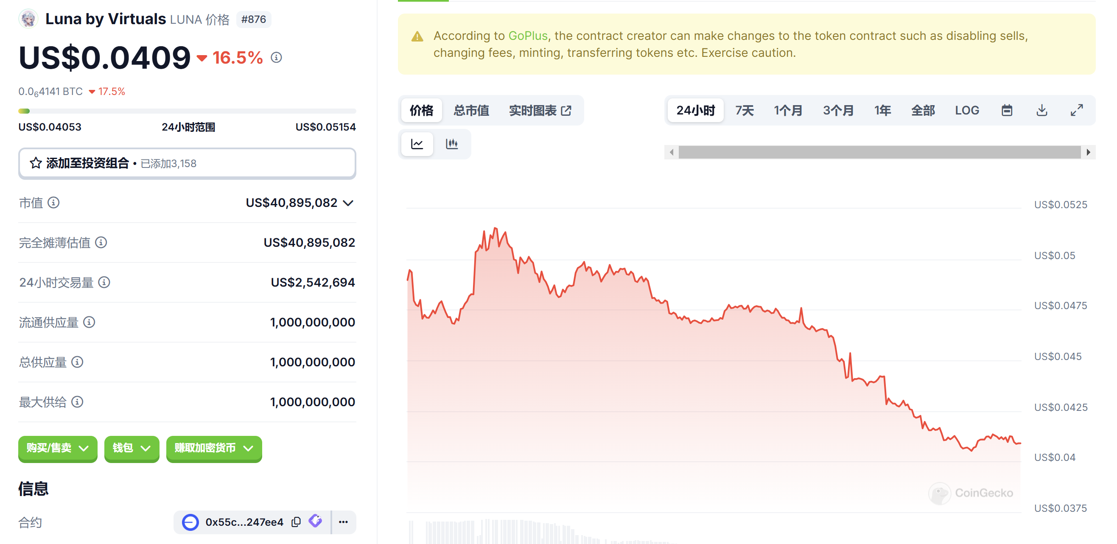1117x544 pixels.
Task: Select the 1年 time range
Action: (883, 111)
